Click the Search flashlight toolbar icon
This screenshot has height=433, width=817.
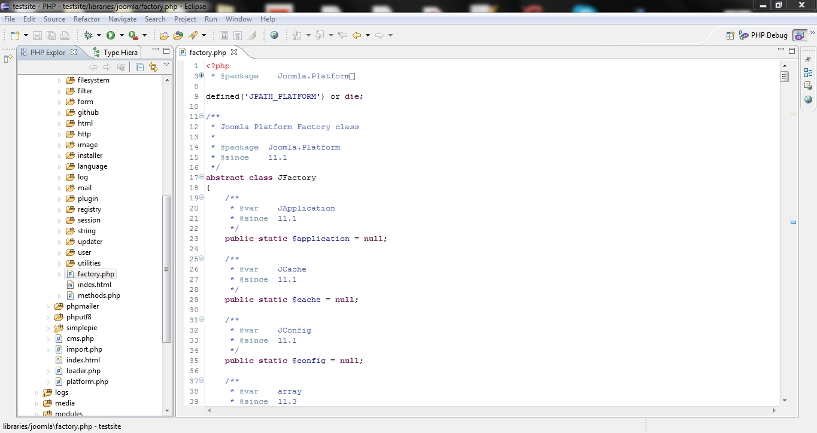coord(193,35)
